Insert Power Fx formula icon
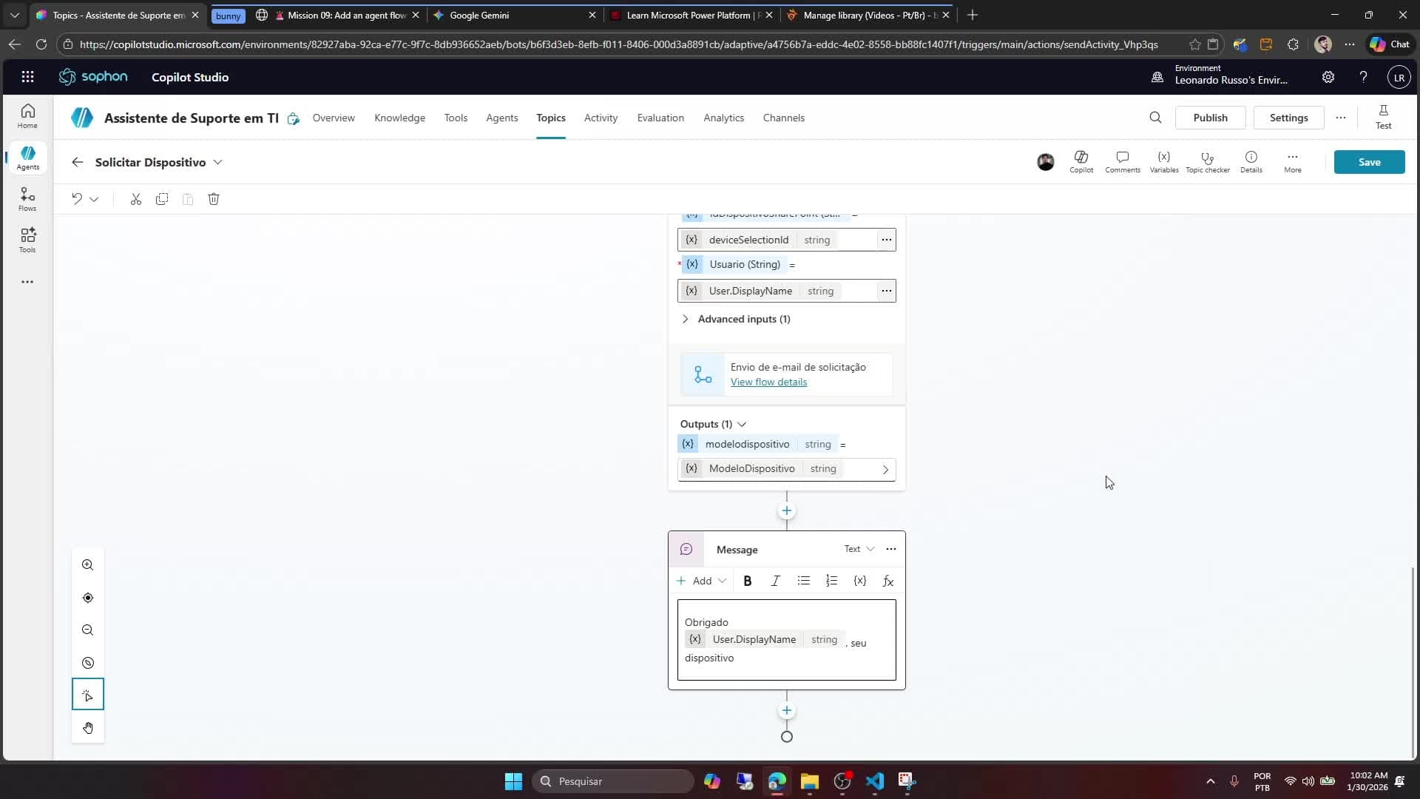Screen dimensions: 1420x799 (887, 581)
